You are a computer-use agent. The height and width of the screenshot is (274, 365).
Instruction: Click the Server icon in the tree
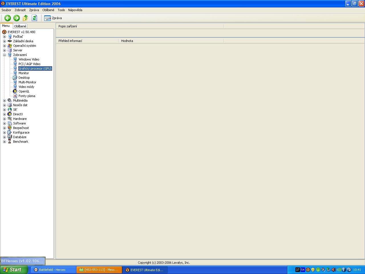pyautogui.click(x=10, y=50)
